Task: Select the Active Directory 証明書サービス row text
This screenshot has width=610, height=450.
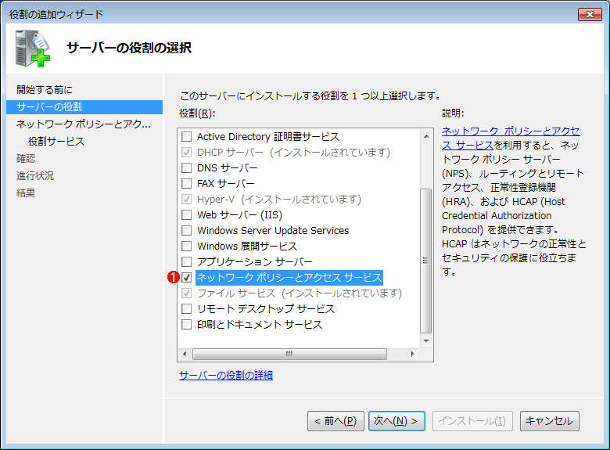Action: tap(268, 137)
